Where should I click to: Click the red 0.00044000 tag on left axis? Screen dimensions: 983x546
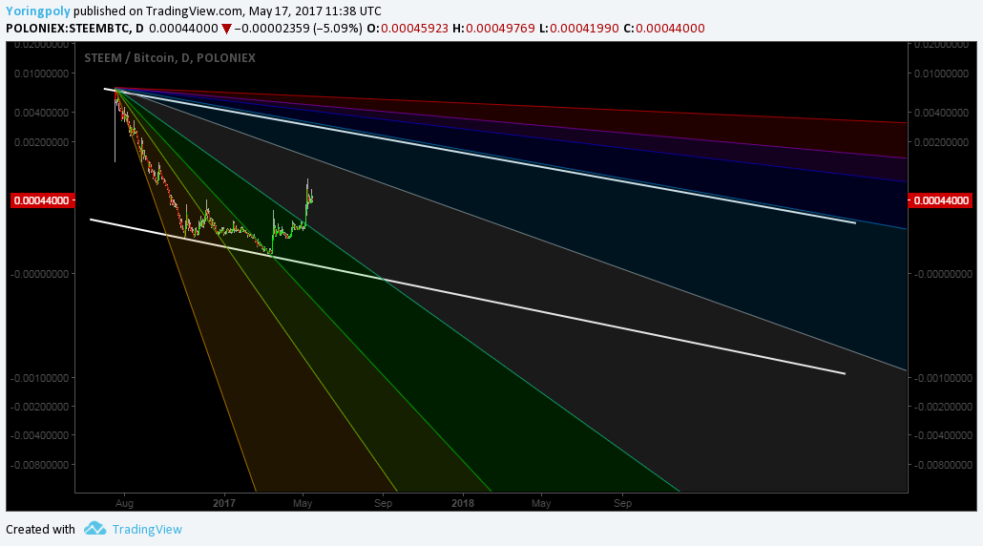tap(43, 200)
